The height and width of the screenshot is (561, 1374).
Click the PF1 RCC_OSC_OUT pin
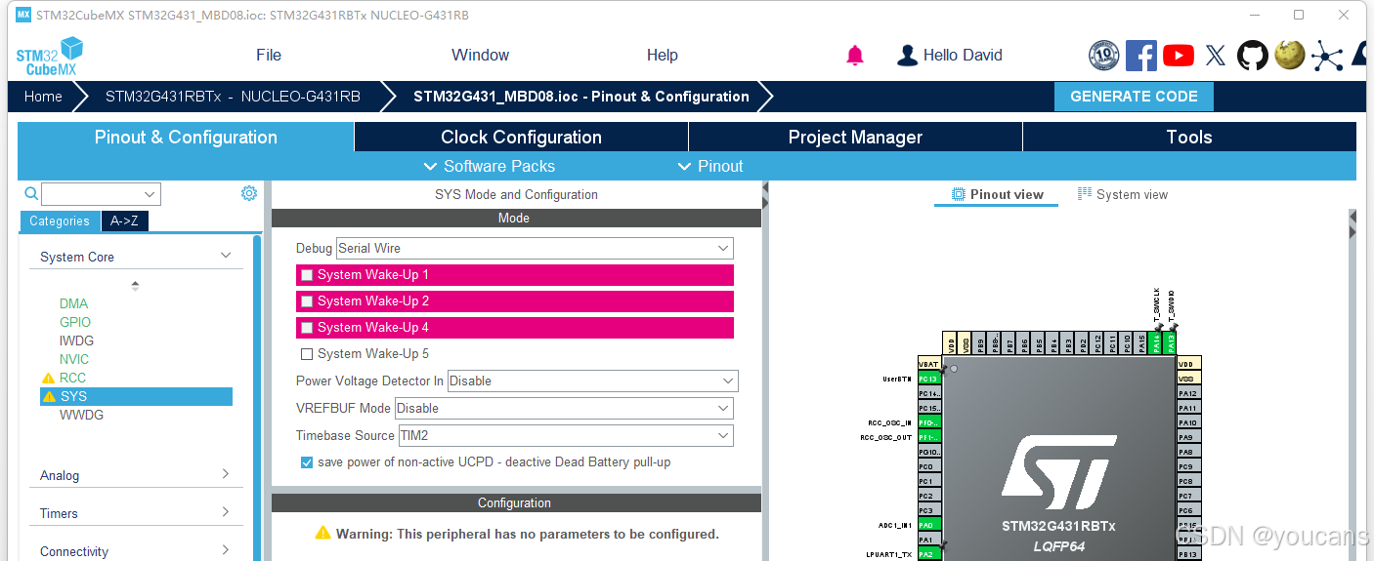click(x=928, y=437)
